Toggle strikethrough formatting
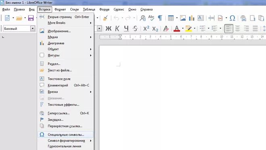Viewport: 266px width, 150px height. point(135,29)
